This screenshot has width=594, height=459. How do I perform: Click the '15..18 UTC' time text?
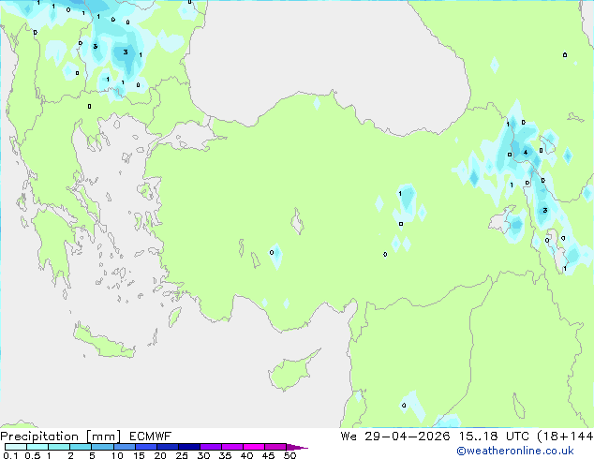click(494, 437)
